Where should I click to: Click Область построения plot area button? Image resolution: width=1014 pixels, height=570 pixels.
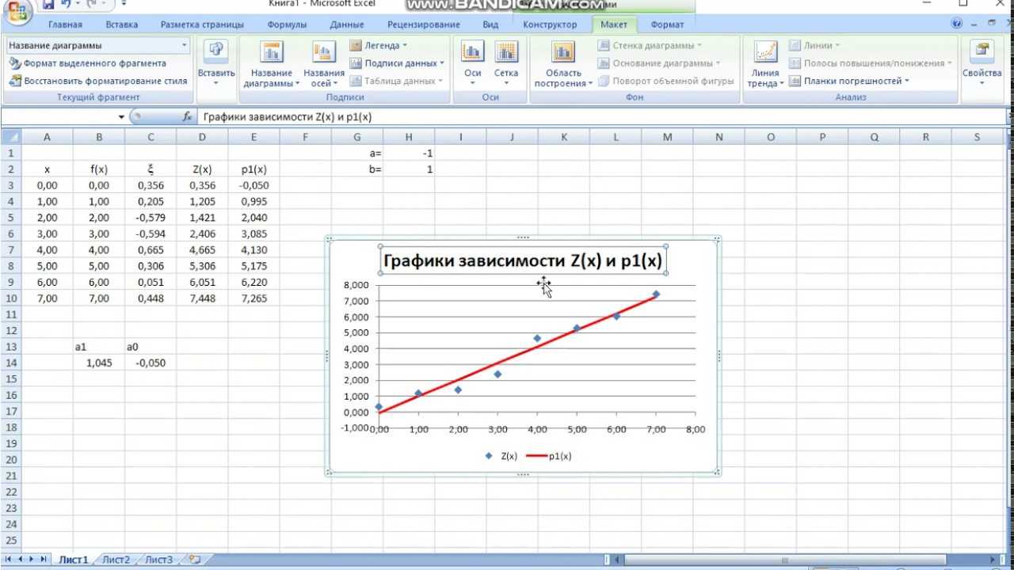click(x=563, y=64)
